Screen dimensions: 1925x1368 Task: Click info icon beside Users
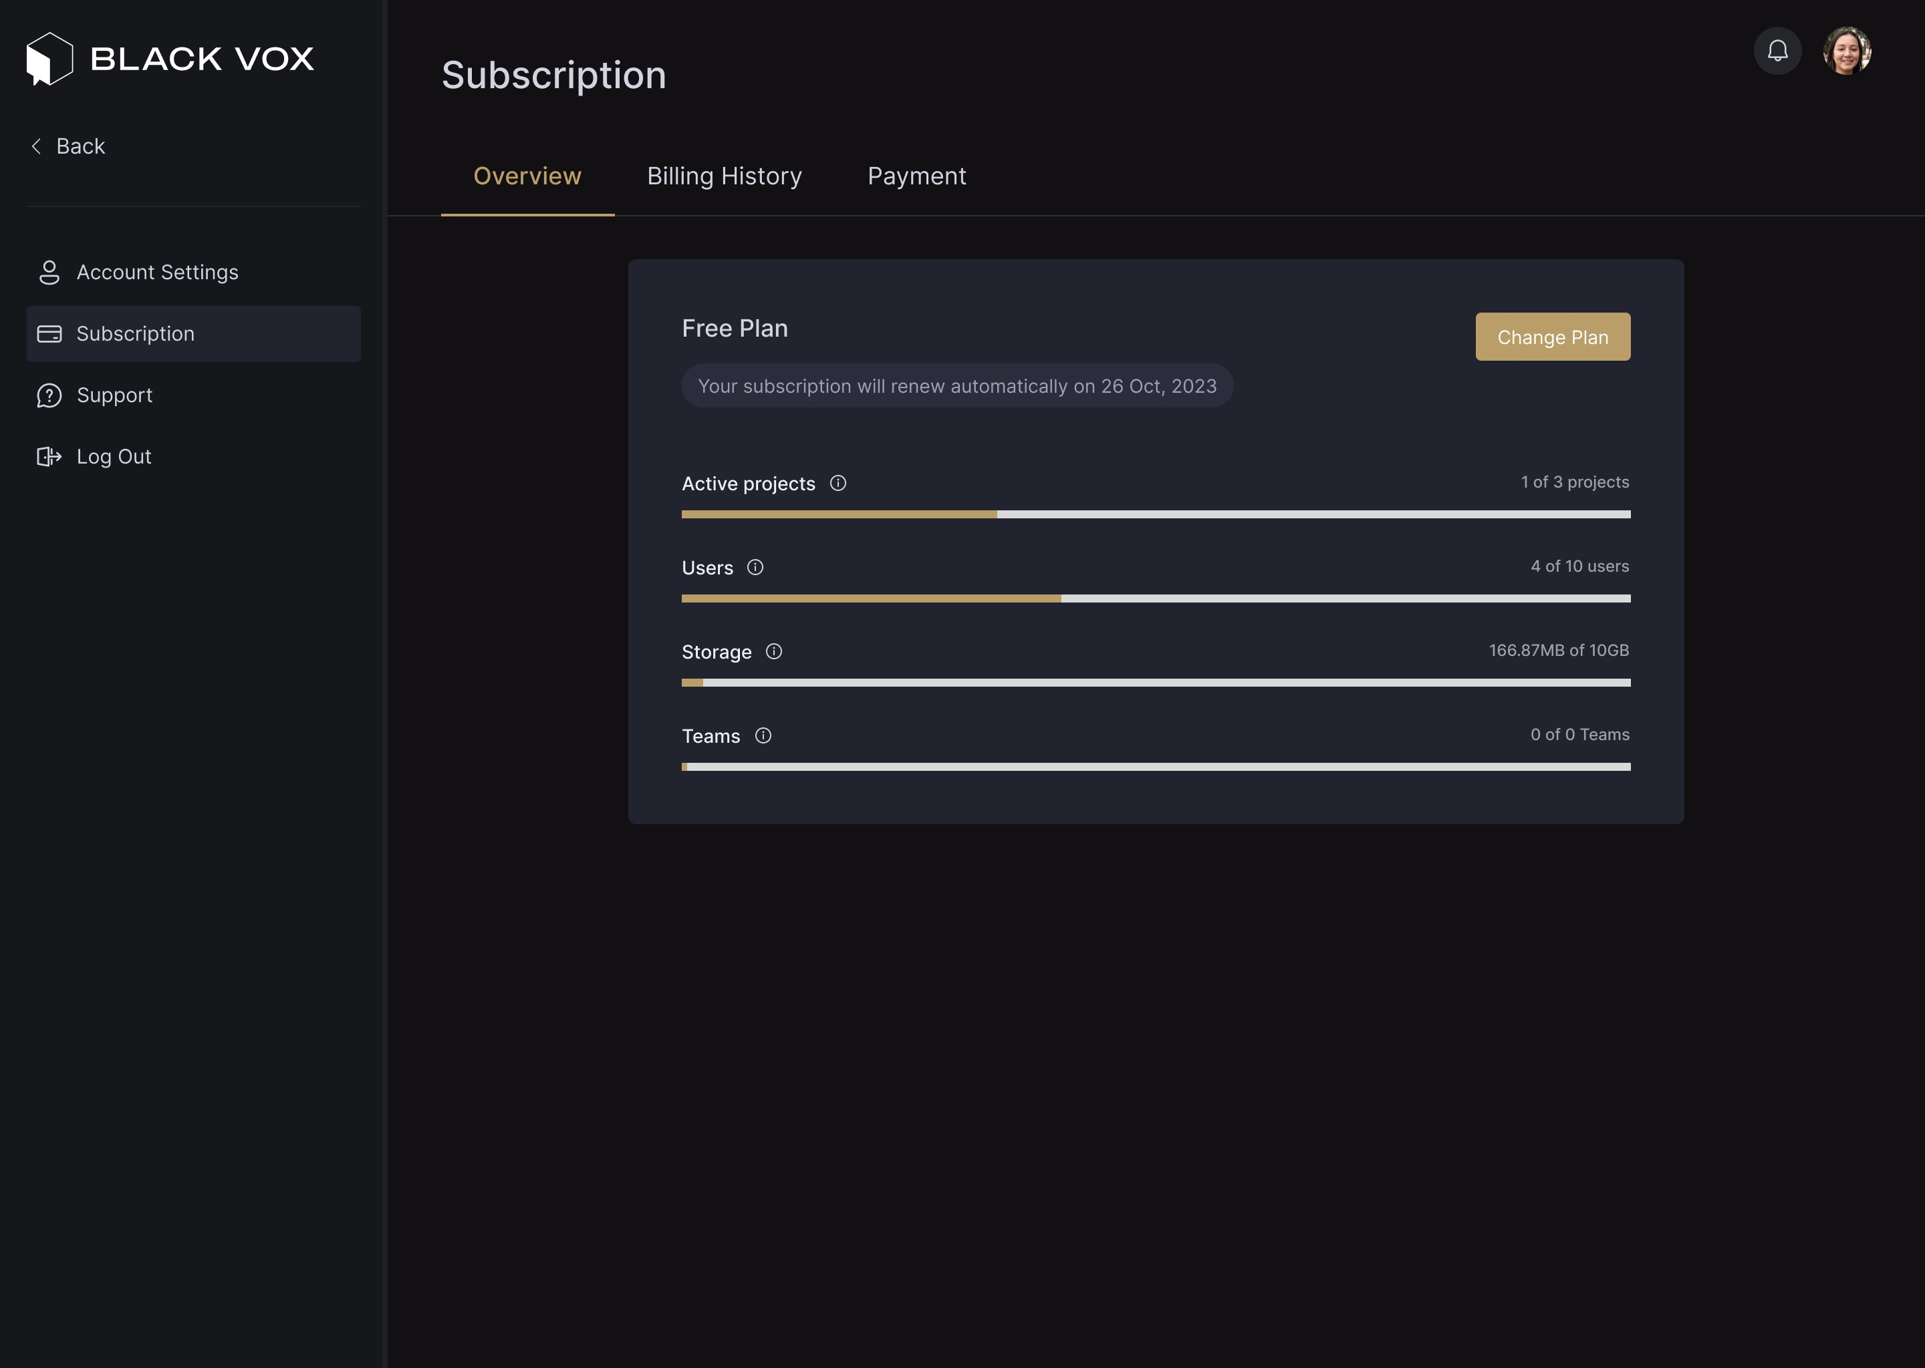tap(755, 568)
